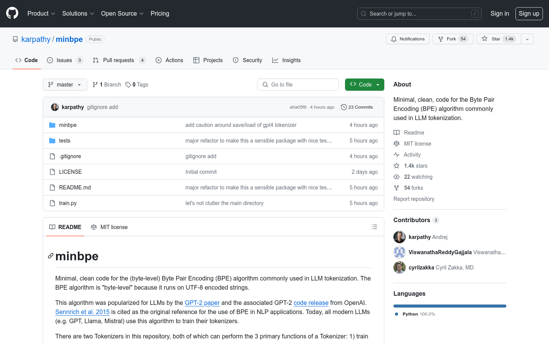549x343 pixels.
Task: Switch to the Pull requests tab
Action: click(x=118, y=60)
